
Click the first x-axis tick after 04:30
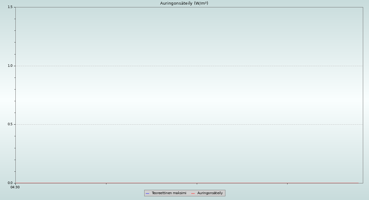point(106,184)
